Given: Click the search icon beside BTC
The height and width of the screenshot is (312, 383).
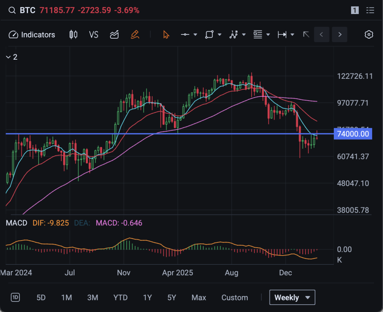Looking at the screenshot, I should click(12, 10).
